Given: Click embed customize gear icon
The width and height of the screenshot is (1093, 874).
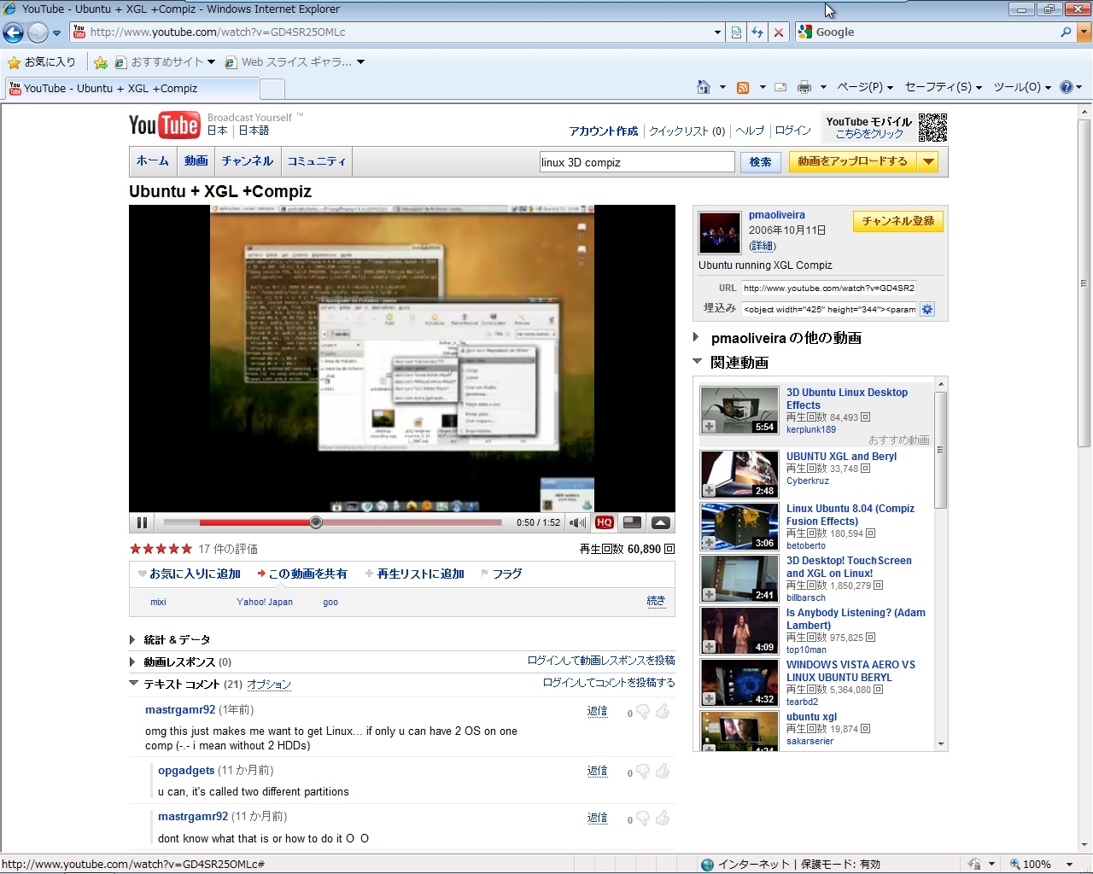Looking at the screenshot, I should 927,309.
